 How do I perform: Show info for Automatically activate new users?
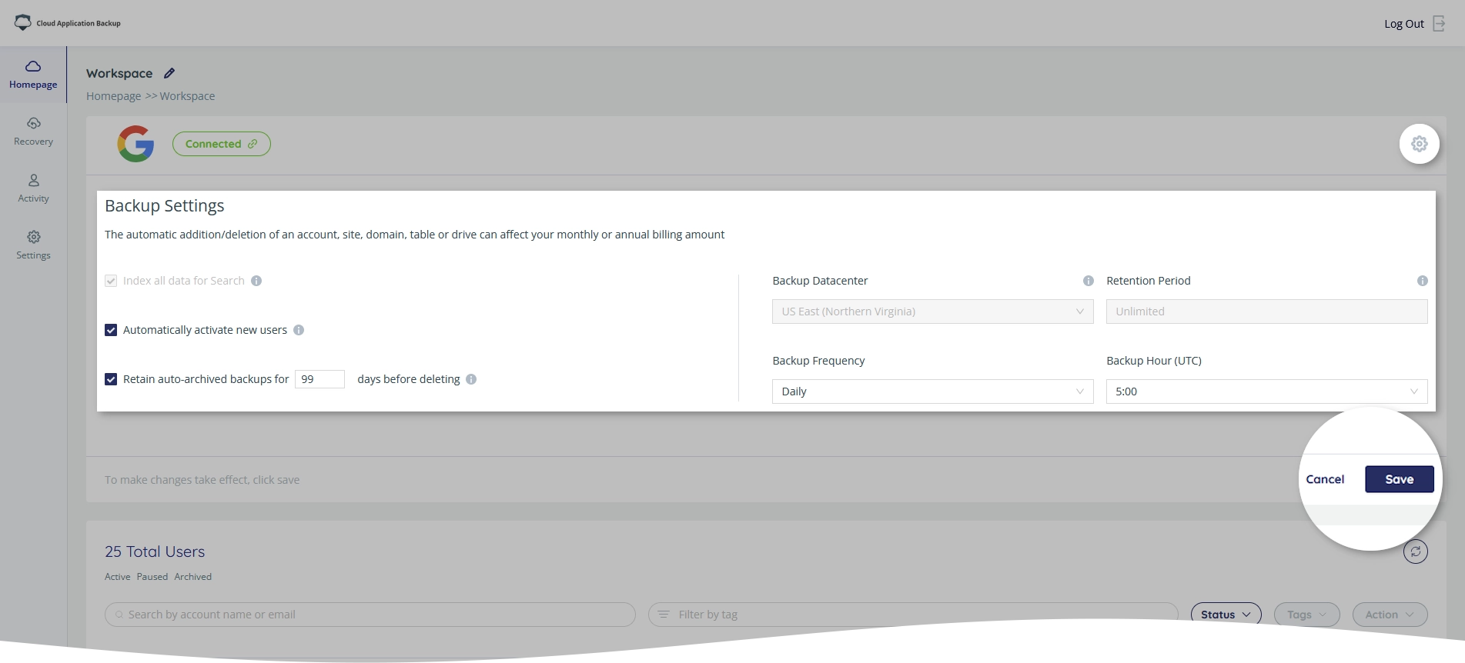coord(299,330)
